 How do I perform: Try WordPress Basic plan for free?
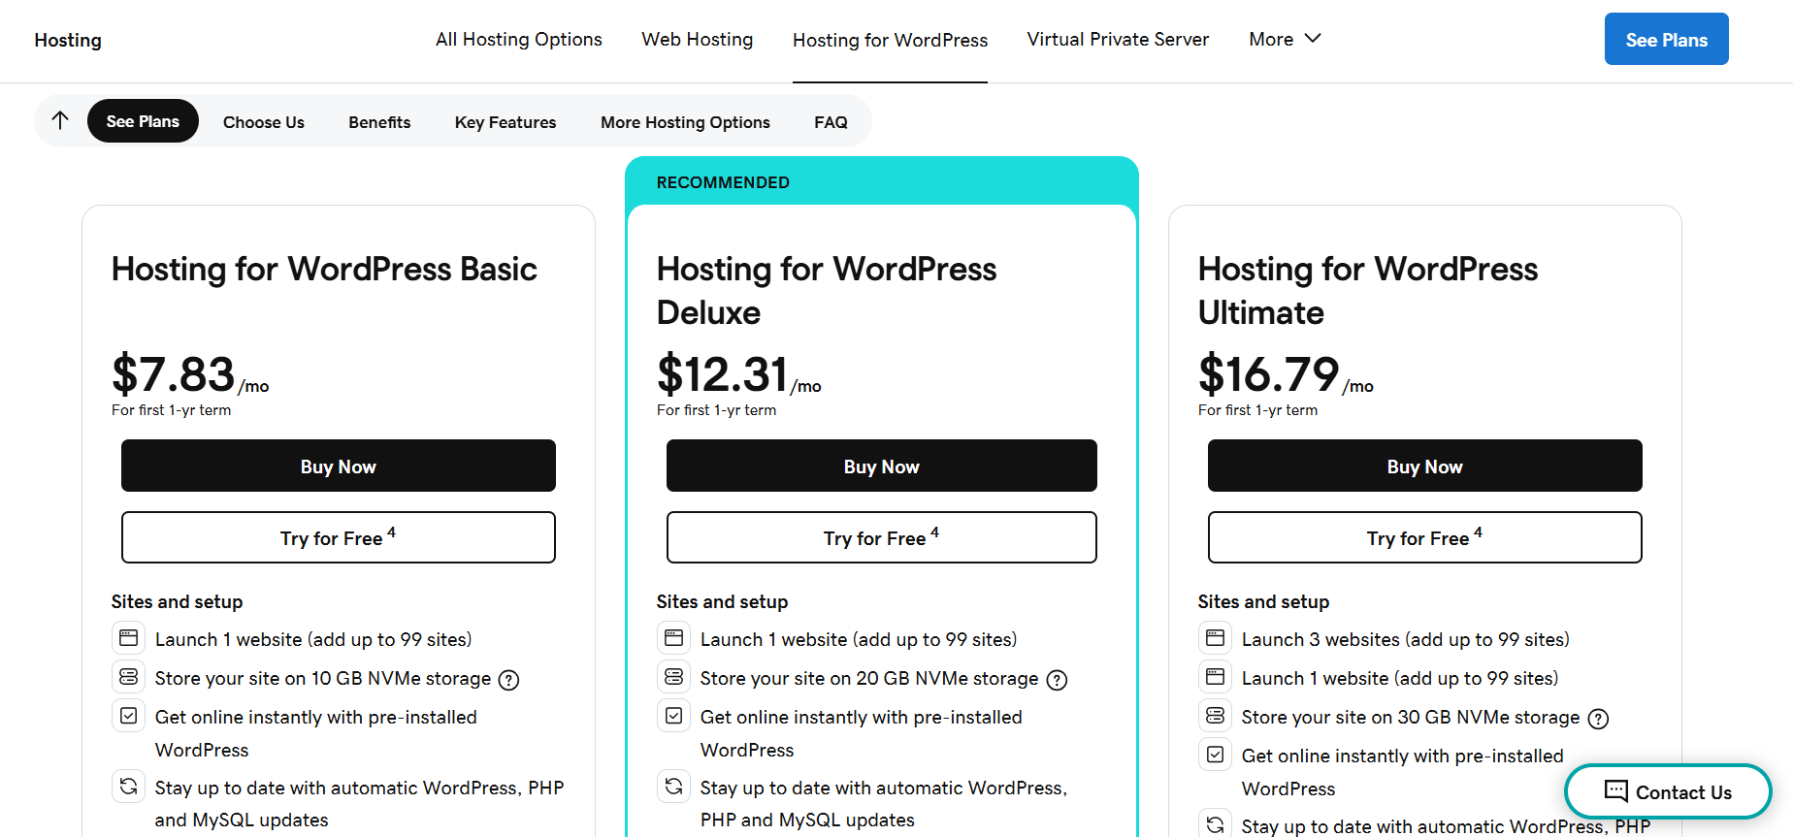339,537
